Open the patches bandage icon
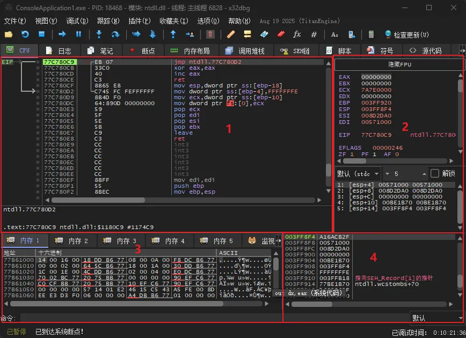The image size is (466, 338). click(x=231, y=34)
